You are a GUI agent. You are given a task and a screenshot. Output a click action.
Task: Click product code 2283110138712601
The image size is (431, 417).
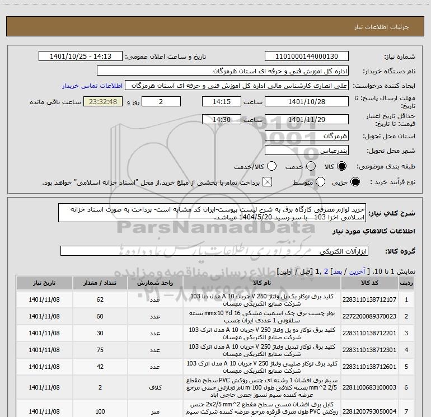(369, 367)
